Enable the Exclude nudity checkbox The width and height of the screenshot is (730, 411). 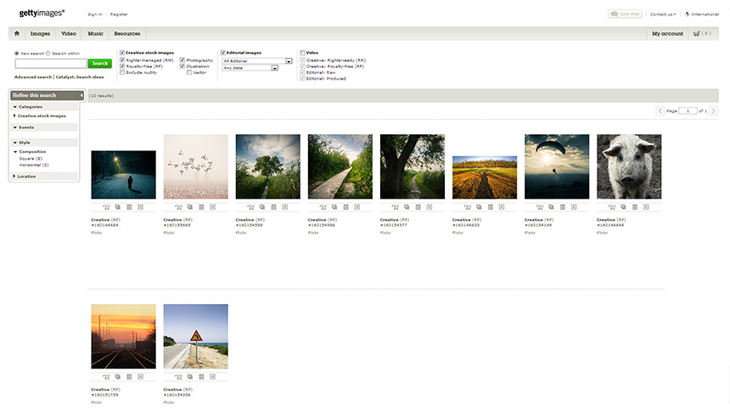(122, 72)
